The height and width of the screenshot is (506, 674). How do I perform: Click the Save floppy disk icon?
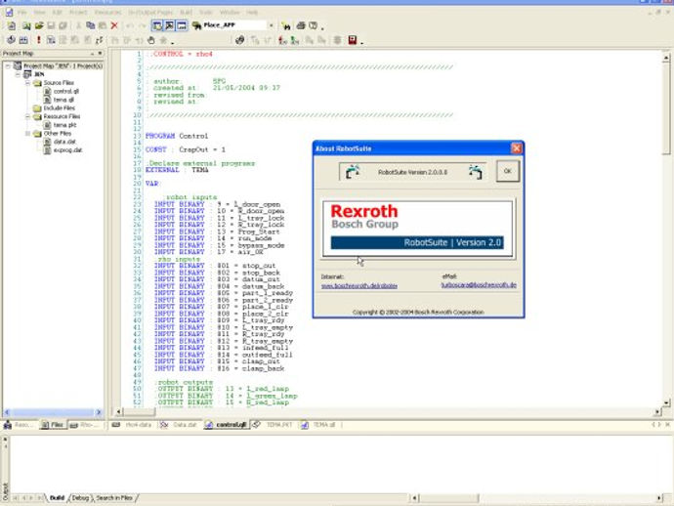[51, 25]
